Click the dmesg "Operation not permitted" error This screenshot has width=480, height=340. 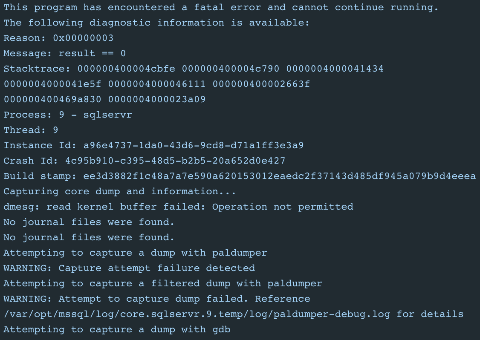(x=283, y=207)
